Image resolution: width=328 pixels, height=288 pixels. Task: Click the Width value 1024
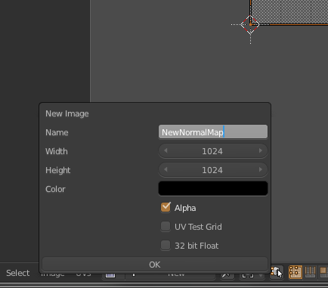click(x=212, y=151)
